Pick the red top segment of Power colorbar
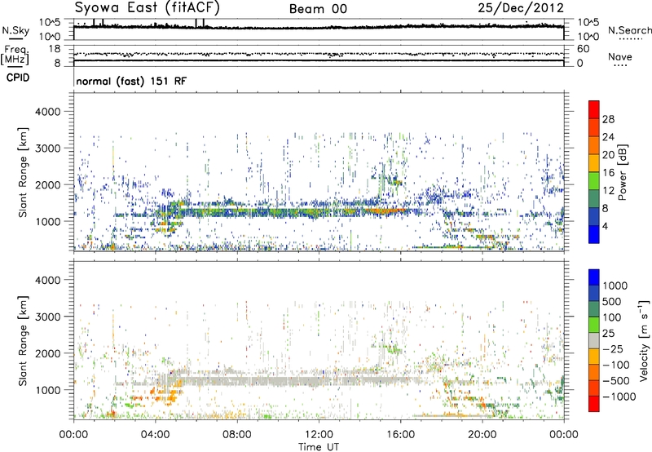The width and height of the screenshot is (652, 452). click(x=594, y=109)
